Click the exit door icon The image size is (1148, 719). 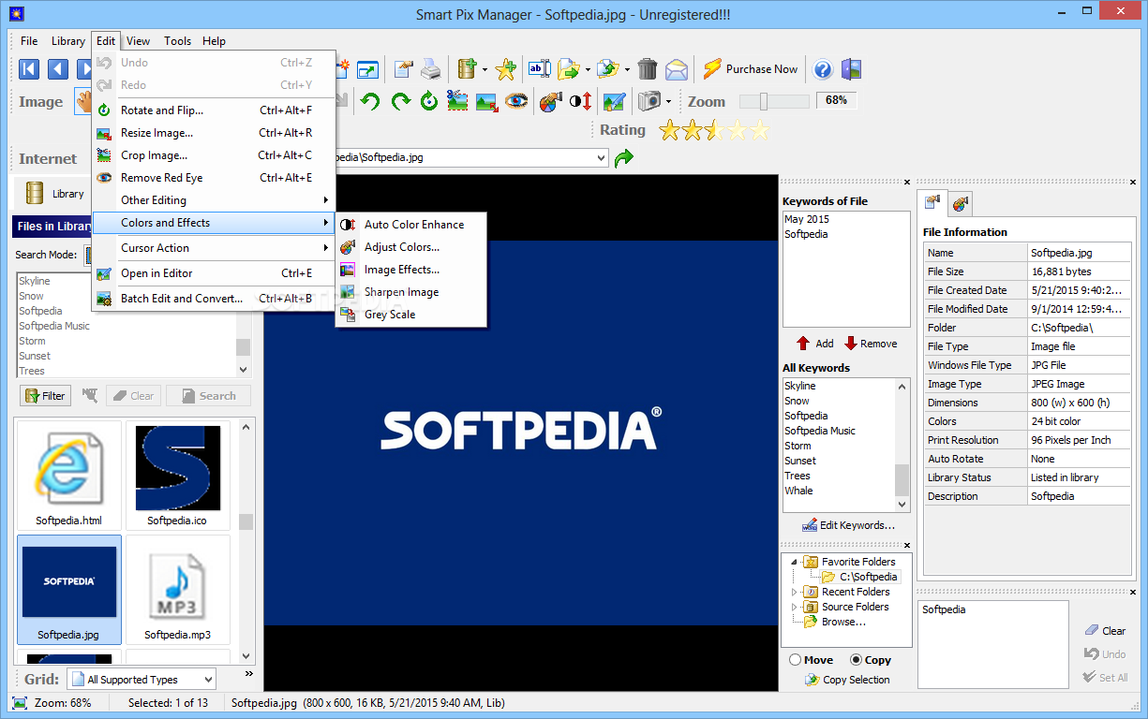click(851, 69)
